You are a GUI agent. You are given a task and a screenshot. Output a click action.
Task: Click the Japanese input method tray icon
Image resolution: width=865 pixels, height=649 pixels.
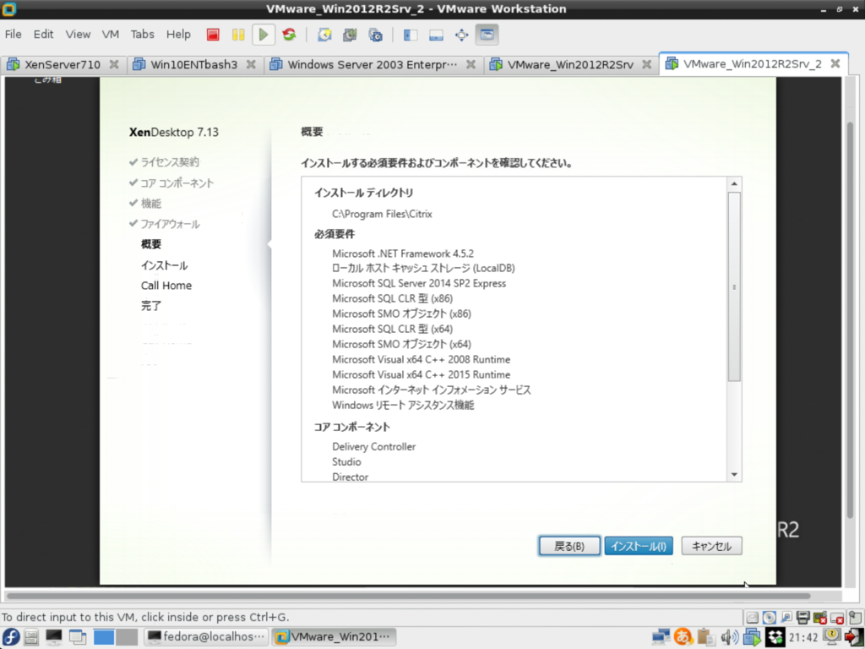[x=683, y=637]
